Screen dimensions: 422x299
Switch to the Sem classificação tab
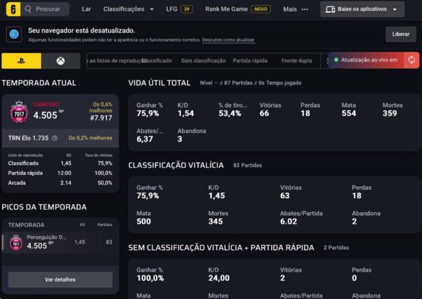pyautogui.click(x=203, y=61)
